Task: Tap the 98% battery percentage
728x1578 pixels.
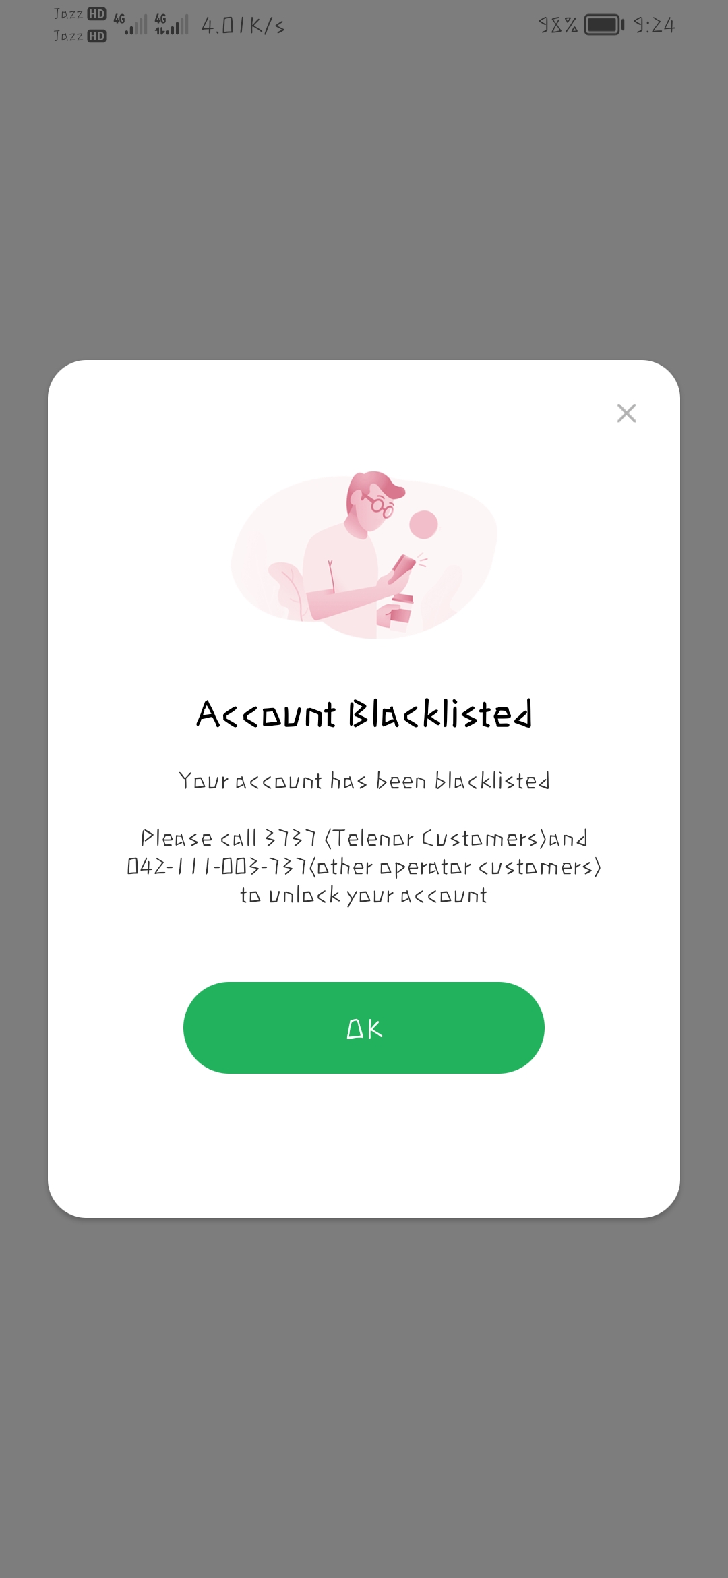Action: pos(558,25)
